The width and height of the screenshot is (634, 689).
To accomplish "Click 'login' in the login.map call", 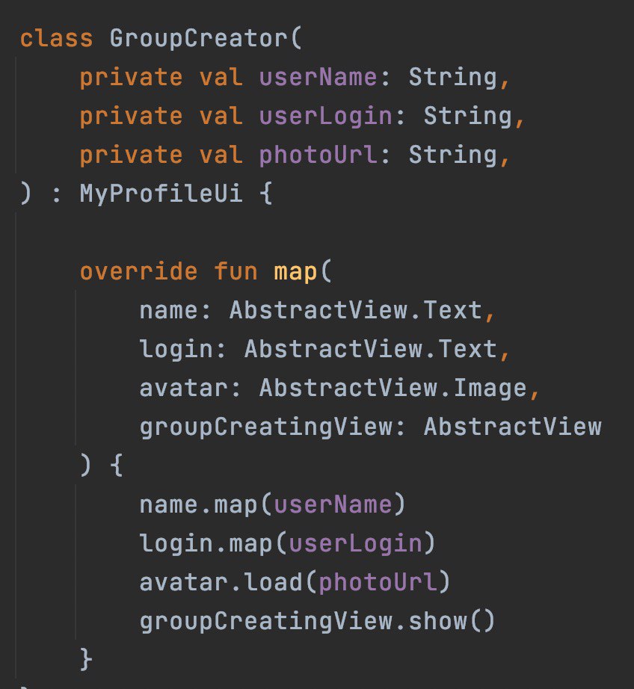I will [x=176, y=544].
